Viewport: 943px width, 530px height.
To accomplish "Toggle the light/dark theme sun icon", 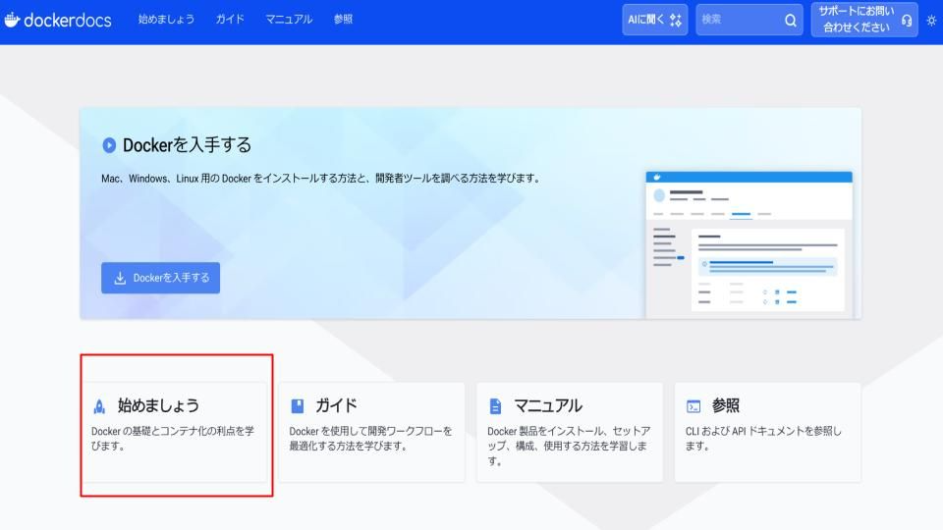I will coord(931,21).
